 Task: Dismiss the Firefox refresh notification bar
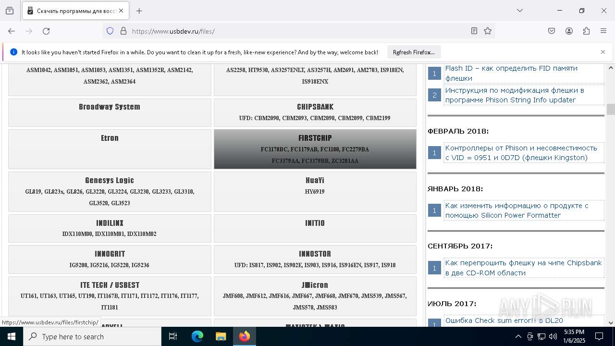[x=603, y=52]
